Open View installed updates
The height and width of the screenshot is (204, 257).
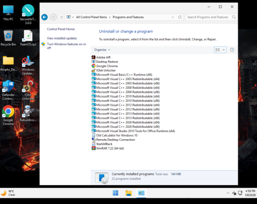[x=62, y=38]
